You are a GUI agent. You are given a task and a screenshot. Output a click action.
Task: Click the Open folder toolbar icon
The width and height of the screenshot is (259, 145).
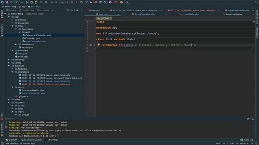pos(2,2)
